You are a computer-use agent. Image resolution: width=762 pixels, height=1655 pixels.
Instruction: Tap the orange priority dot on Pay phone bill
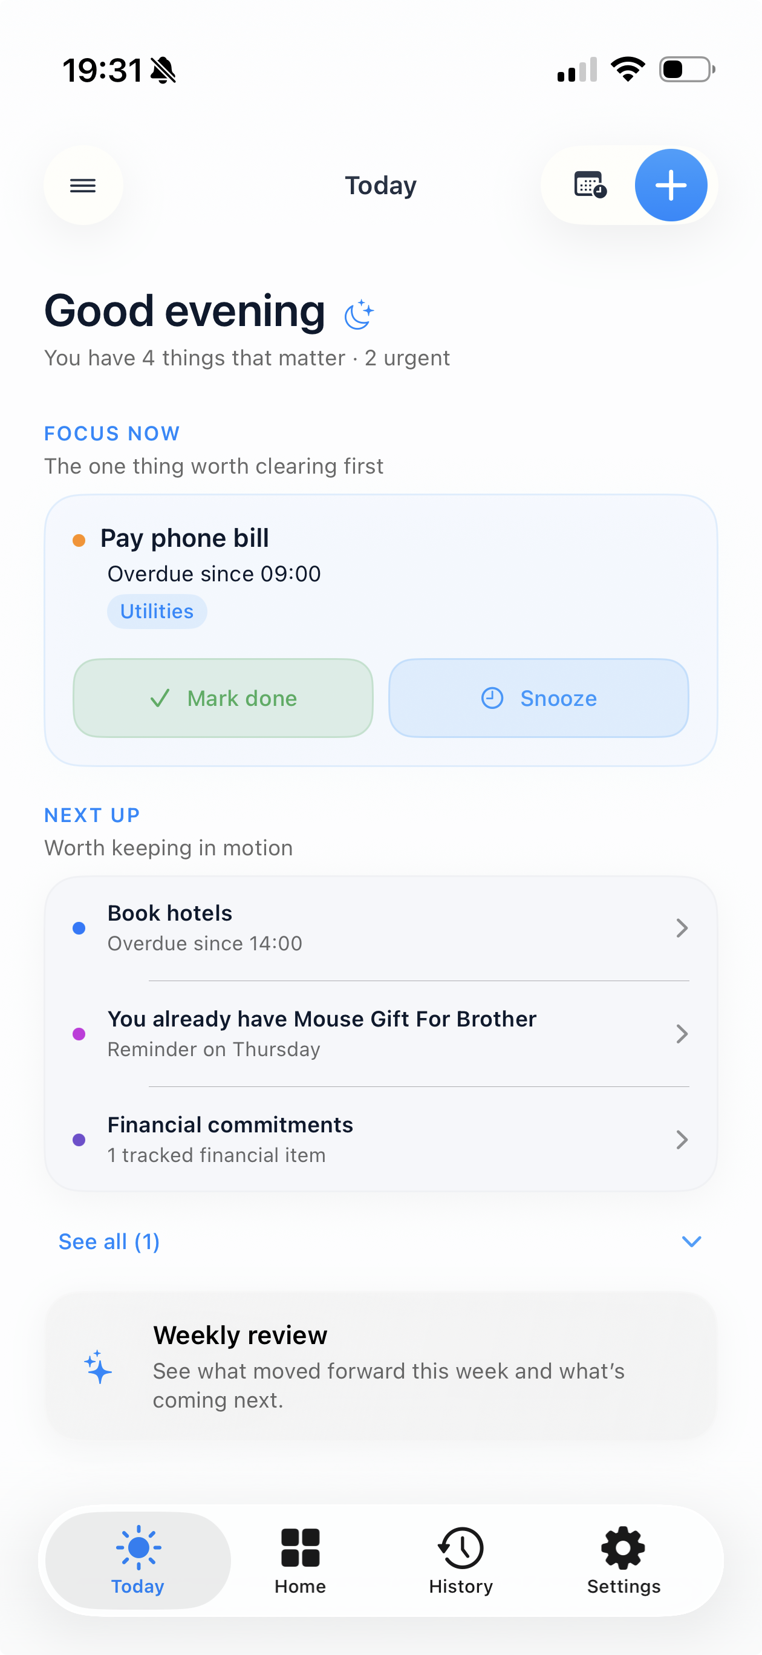(79, 540)
